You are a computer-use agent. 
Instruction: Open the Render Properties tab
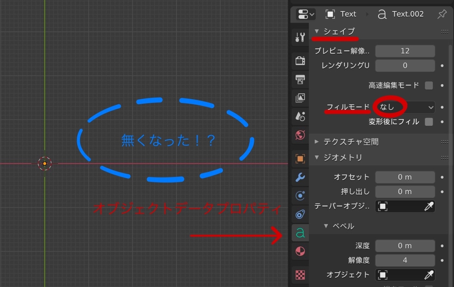tap(300, 60)
